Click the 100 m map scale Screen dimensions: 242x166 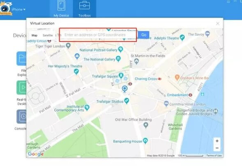(190, 155)
